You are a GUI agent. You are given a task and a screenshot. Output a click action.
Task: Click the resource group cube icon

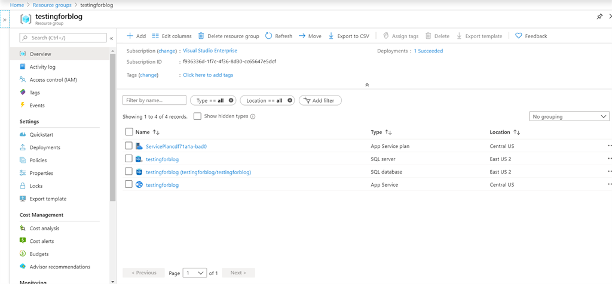click(26, 20)
